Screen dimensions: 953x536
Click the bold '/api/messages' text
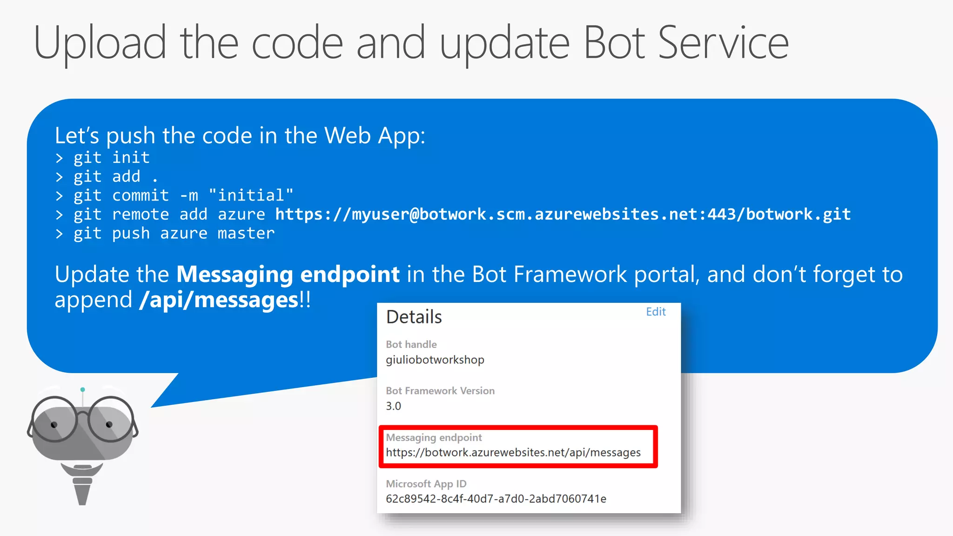218,300
